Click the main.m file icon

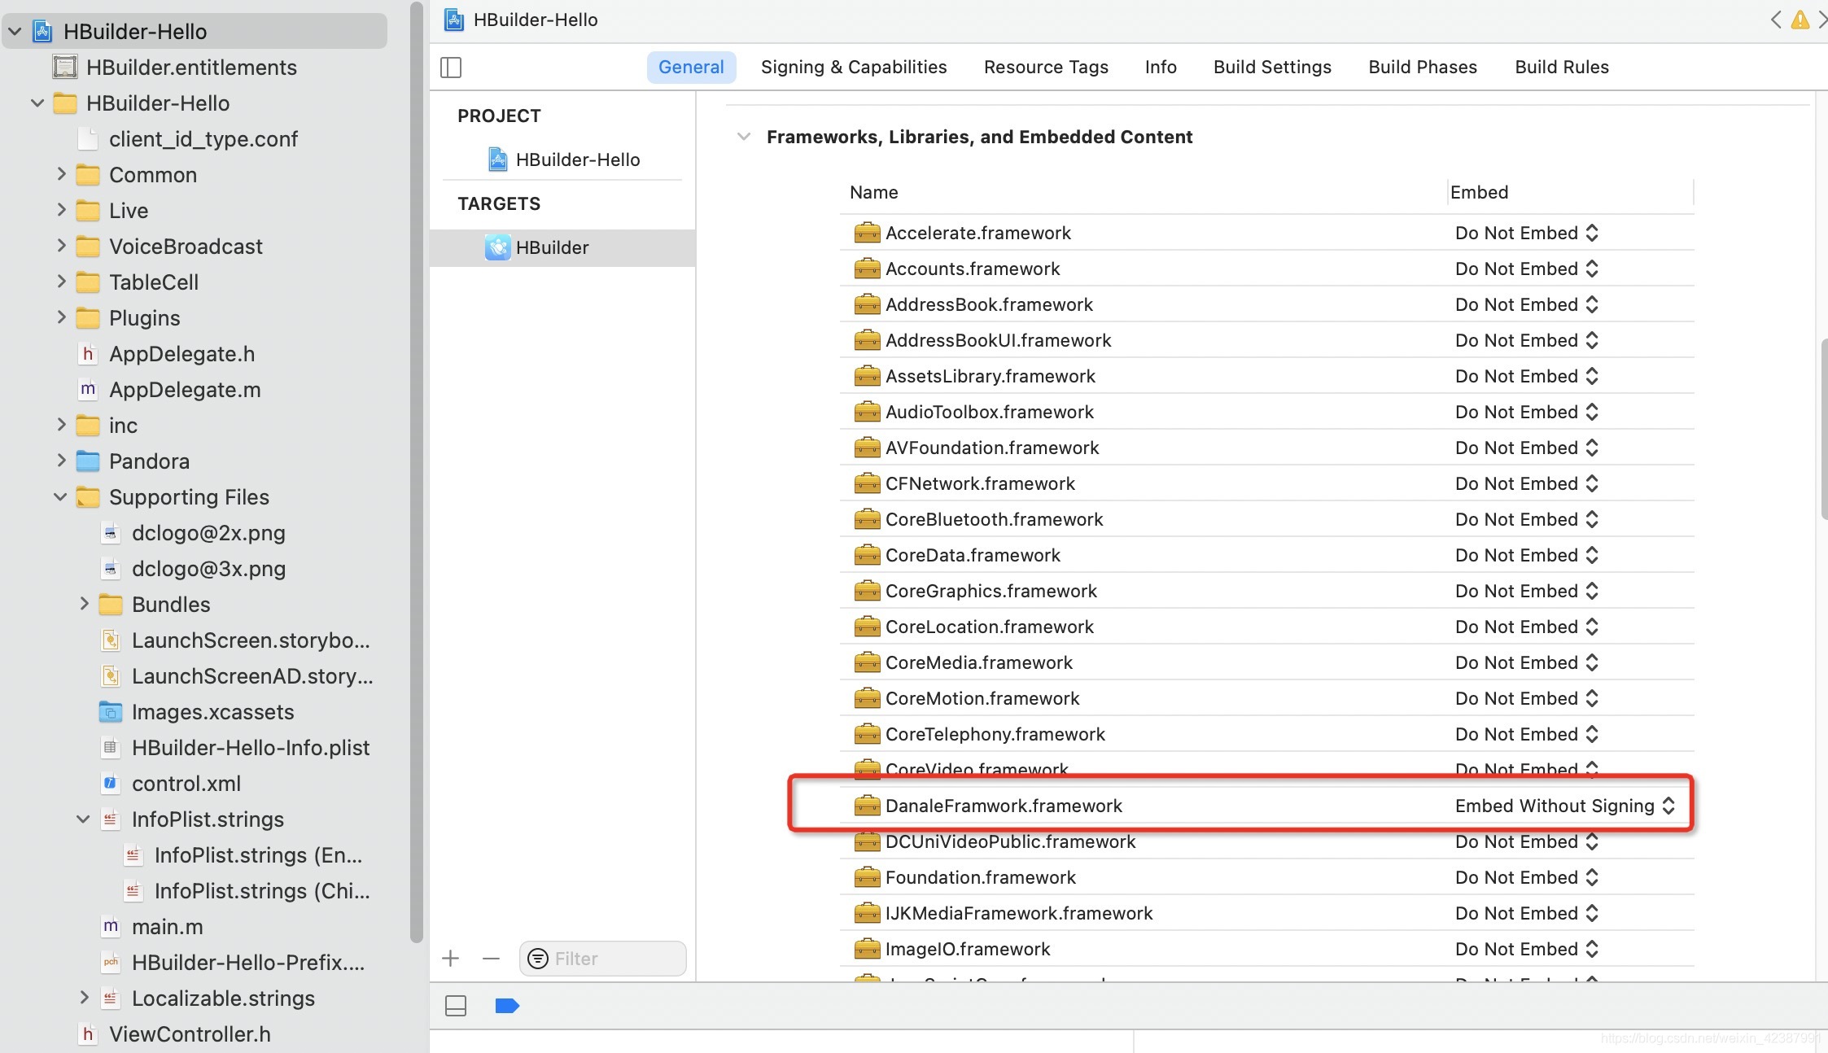pyautogui.click(x=111, y=927)
